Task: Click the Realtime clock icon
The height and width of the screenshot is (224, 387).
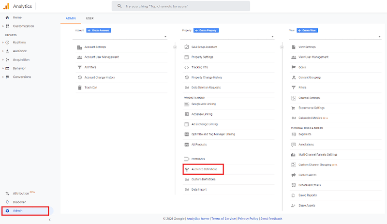Action: point(7,43)
